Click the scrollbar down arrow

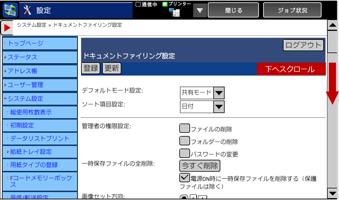click(332, 193)
